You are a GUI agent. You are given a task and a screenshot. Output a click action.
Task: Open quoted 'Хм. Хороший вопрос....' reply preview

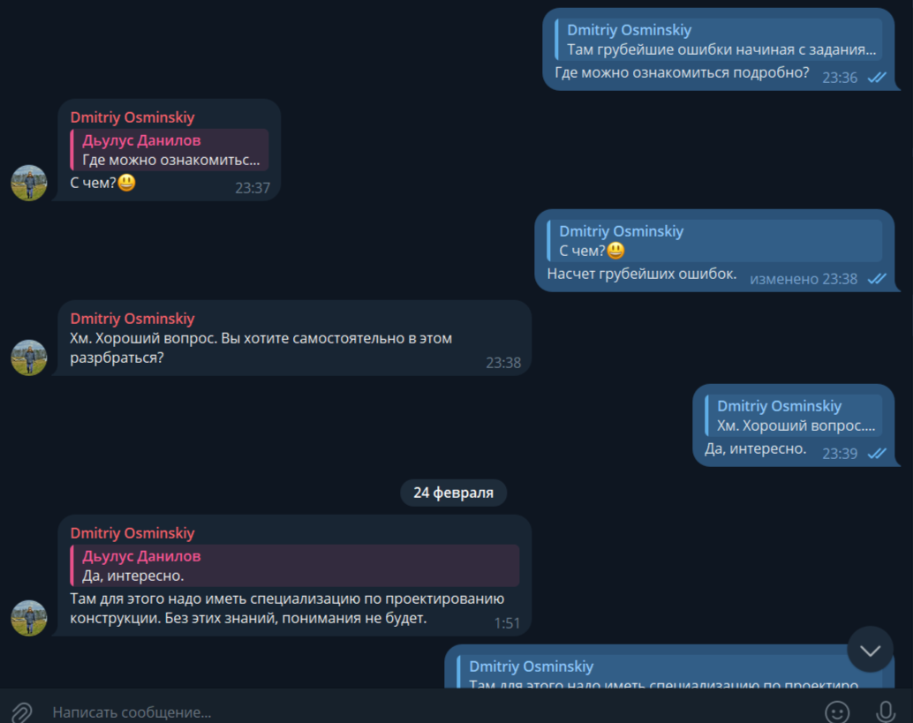793,416
